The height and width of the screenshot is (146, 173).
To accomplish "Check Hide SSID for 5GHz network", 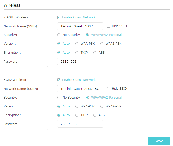I will [109, 89].
